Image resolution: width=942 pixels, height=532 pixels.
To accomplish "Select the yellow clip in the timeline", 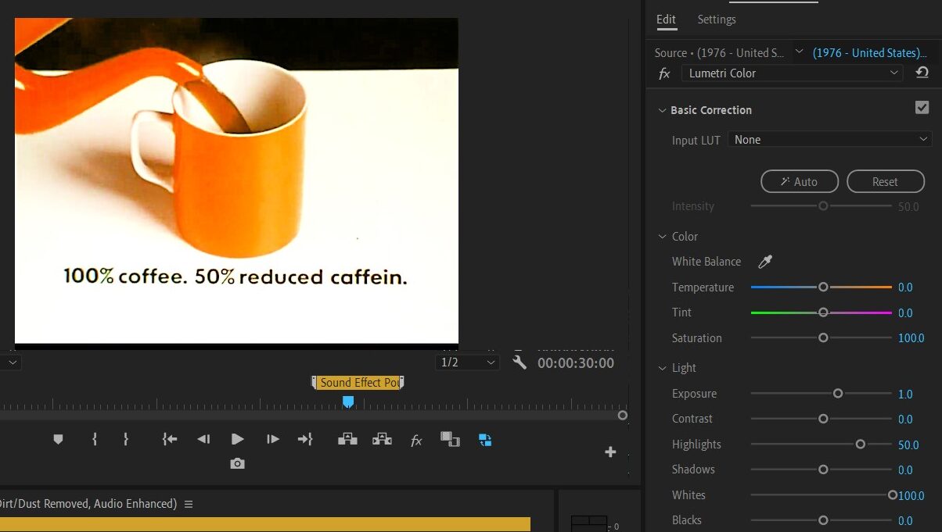I will pyautogui.click(x=265, y=524).
